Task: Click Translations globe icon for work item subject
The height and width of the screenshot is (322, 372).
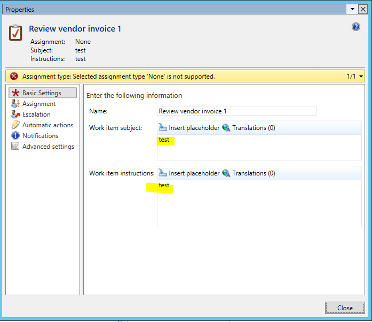Action: click(x=226, y=128)
